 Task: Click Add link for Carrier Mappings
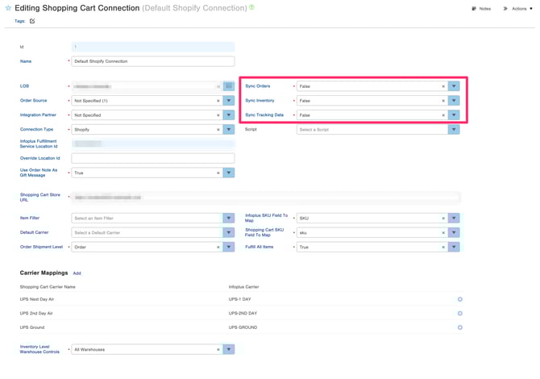click(x=77, y=273)
